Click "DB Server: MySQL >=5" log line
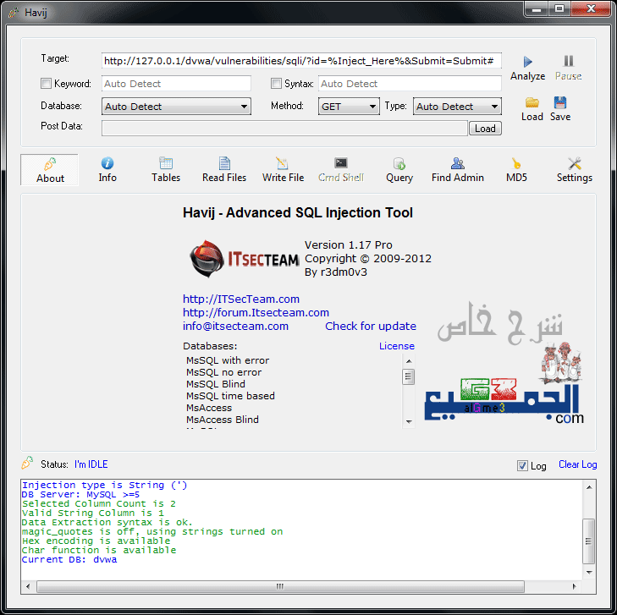Screen dimensions: 617x615 pyautogui.click(x=80, y=494)
